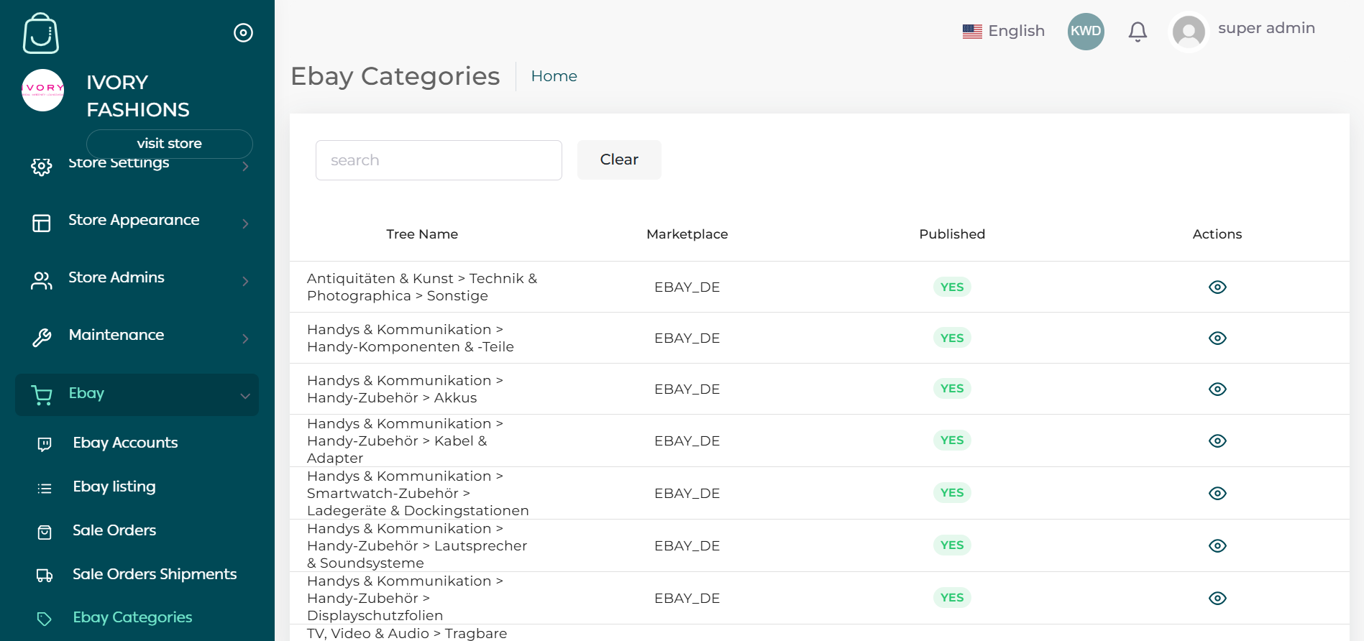Click the Ebay shopping cart icon
The image size is (1364, 641).
tap(42, 395)
